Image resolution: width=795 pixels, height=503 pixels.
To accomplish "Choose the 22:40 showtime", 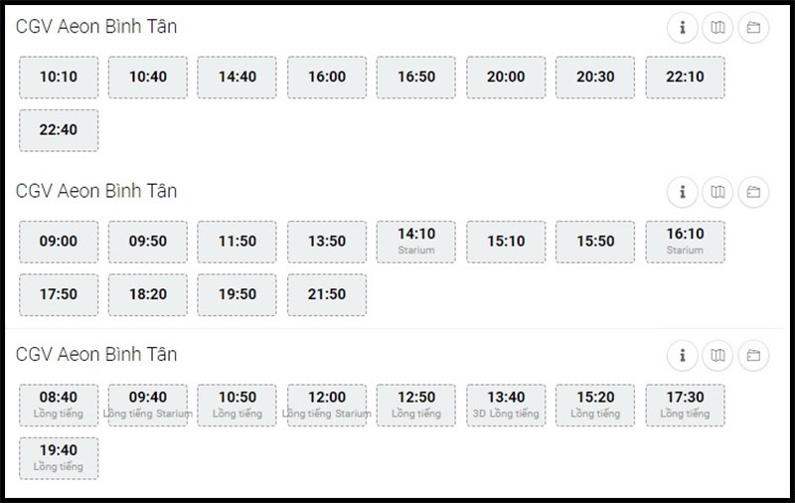I will 59,130.
